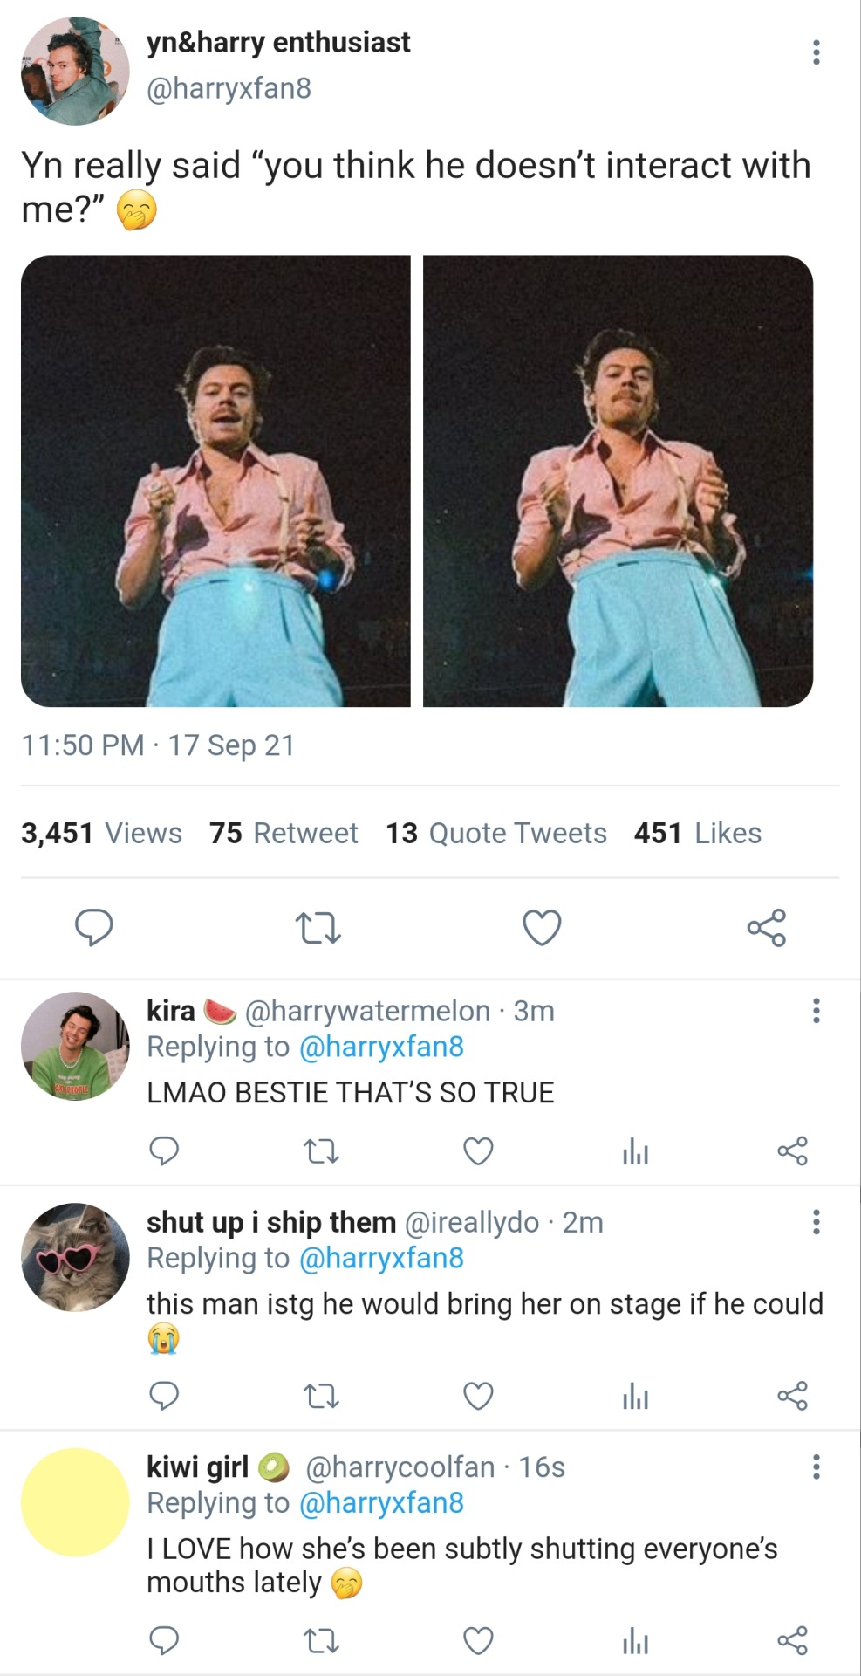Open analytics for kiwi girl's reply
Image resolution: width=861 pixels, height=1676 pixels.
tap(635, 1642)
